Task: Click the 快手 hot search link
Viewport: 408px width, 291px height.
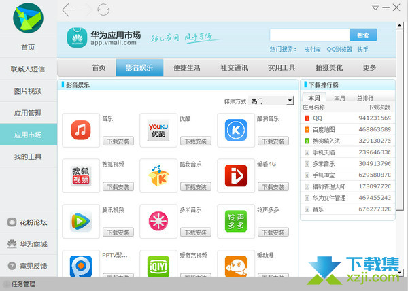Action: 362,50
